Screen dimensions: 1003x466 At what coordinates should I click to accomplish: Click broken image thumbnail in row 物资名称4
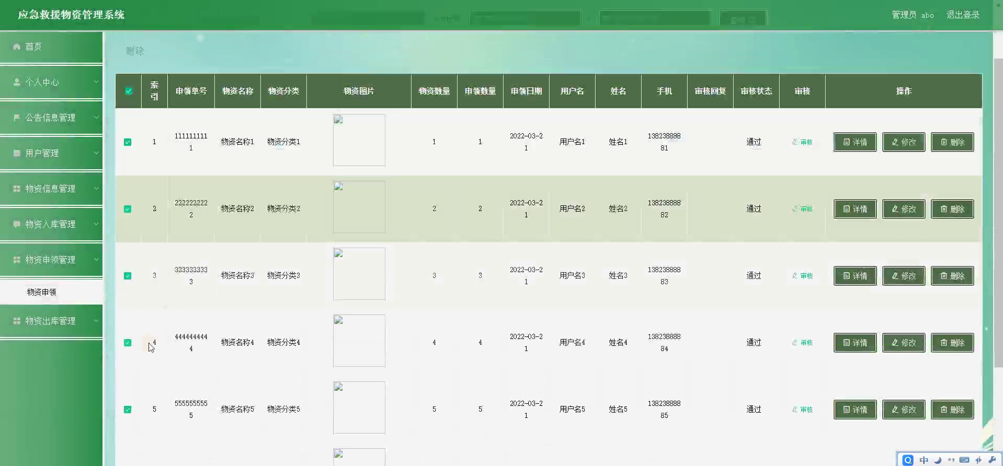359,341
